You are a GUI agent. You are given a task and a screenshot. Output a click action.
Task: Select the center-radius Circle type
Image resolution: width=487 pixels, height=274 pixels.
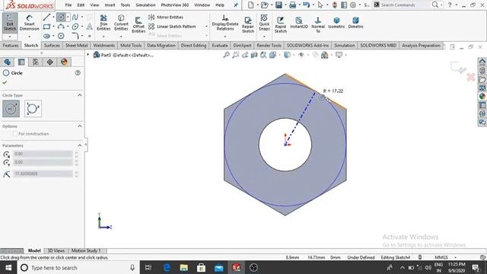click(11, 109)
